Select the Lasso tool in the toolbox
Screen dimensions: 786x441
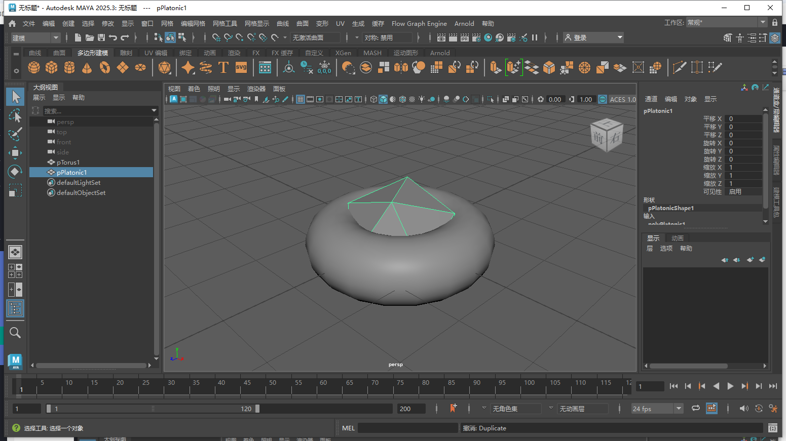point(15,115)
